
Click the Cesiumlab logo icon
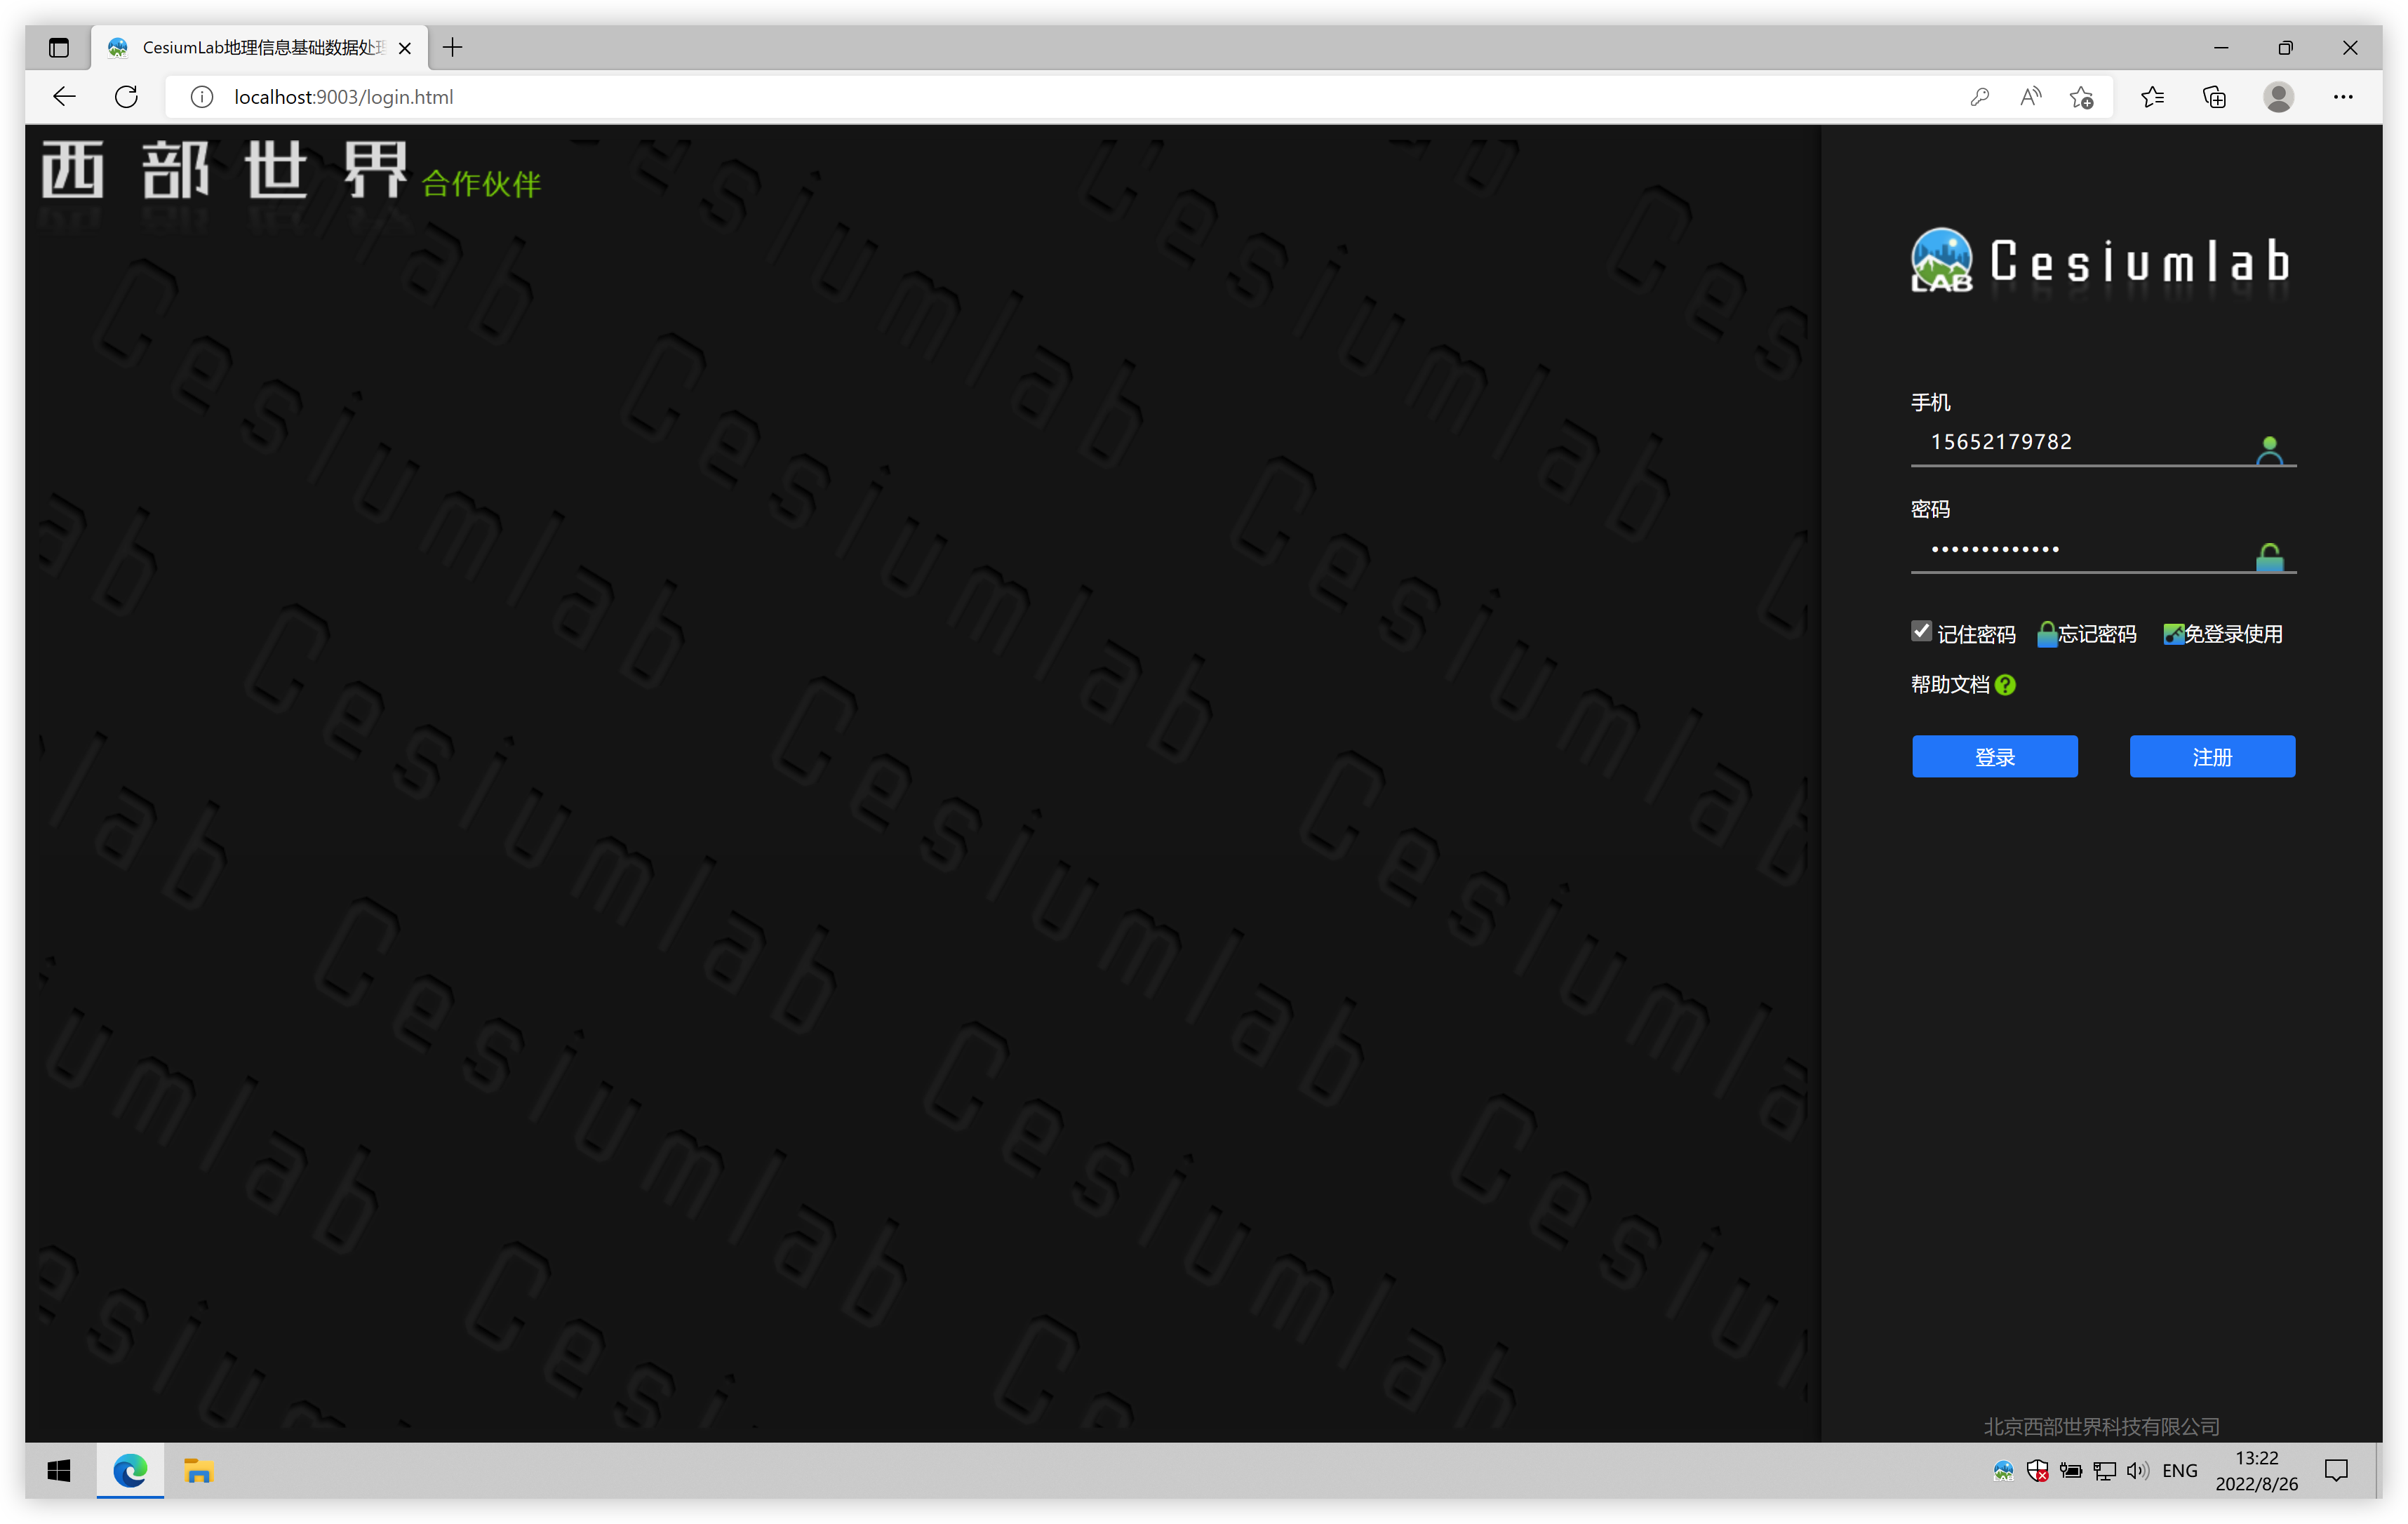tap(1941, 261)
